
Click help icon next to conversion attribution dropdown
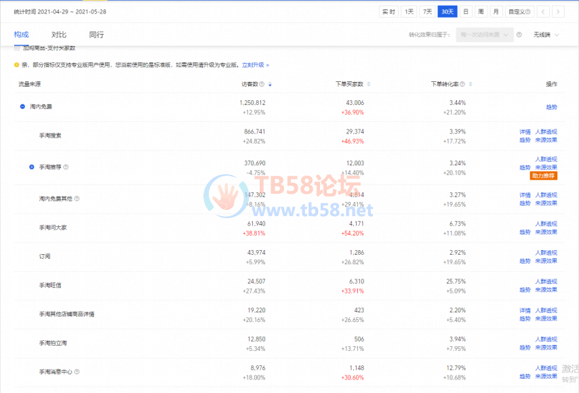click(x=519, y=35)
